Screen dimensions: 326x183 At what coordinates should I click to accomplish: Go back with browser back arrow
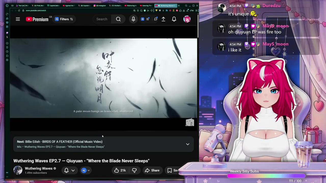point(12,10)
